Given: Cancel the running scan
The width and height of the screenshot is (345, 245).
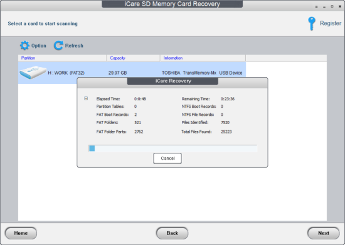Looking at the screenshot, I should (x=167, y=158).
